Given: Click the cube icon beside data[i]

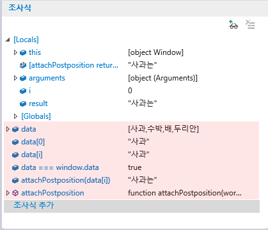Looking at the screenshot, I should point(15,155).
